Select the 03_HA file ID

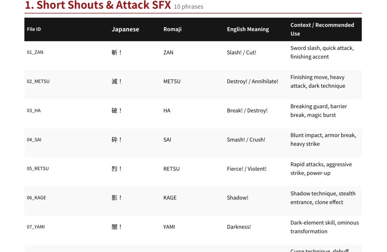click(x=34, y=111)
